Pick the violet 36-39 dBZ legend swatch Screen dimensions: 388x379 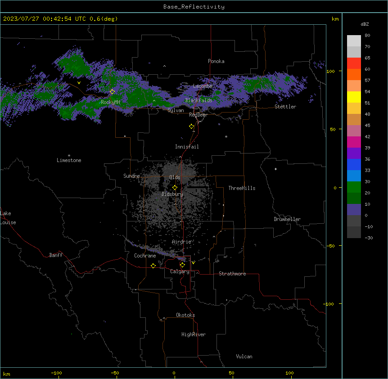click(354, 153)
